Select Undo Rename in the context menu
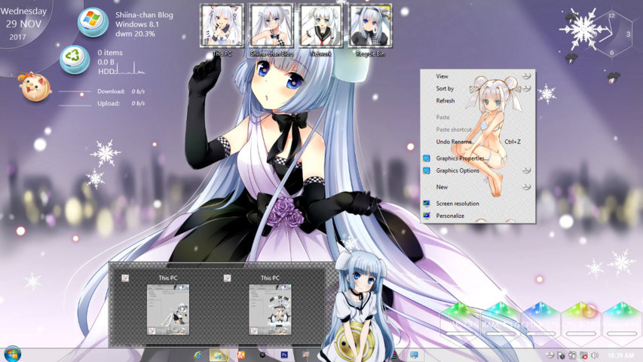This screenshot has height=362, width=643. [x=454, y=142]
